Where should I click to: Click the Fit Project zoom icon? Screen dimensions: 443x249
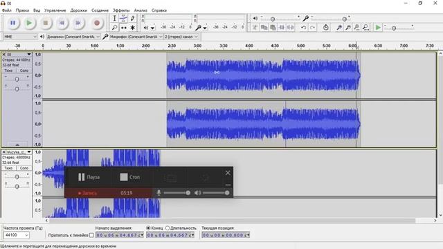click(365, 28)
